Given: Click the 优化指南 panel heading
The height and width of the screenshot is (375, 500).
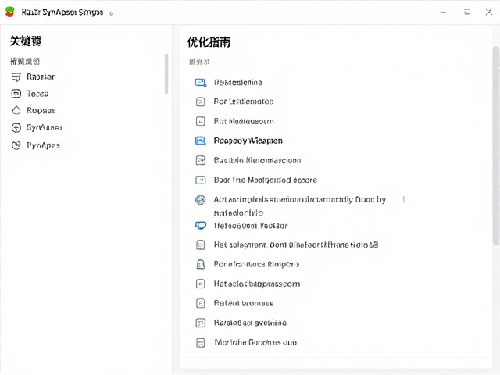Looking at the screenshot, I should point(209,42).
